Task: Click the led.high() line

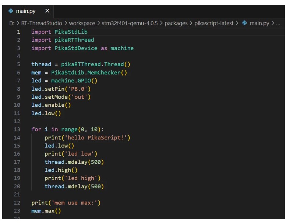Action: click(x=61, y=170)
